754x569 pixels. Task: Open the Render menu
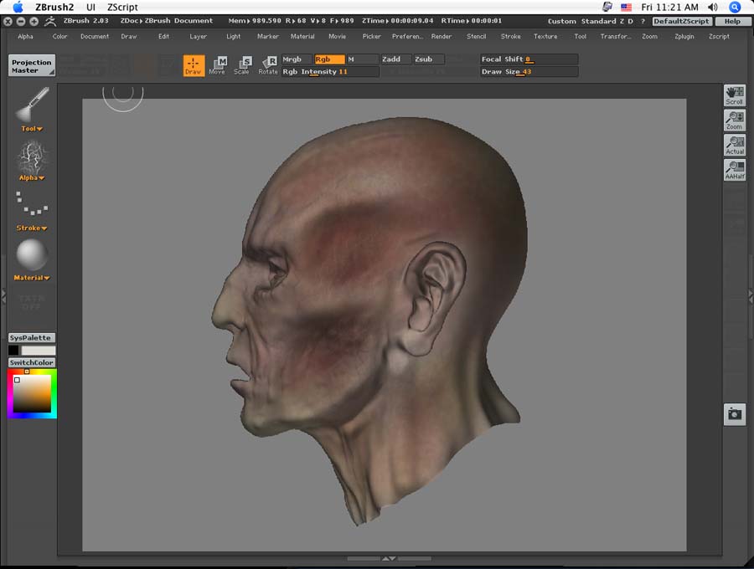[x=442, y=37]
